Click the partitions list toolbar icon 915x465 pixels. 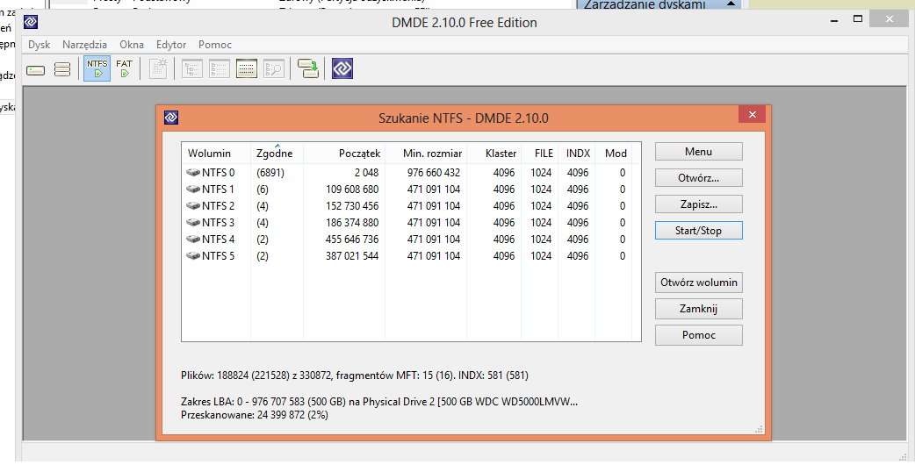(62, 69)
